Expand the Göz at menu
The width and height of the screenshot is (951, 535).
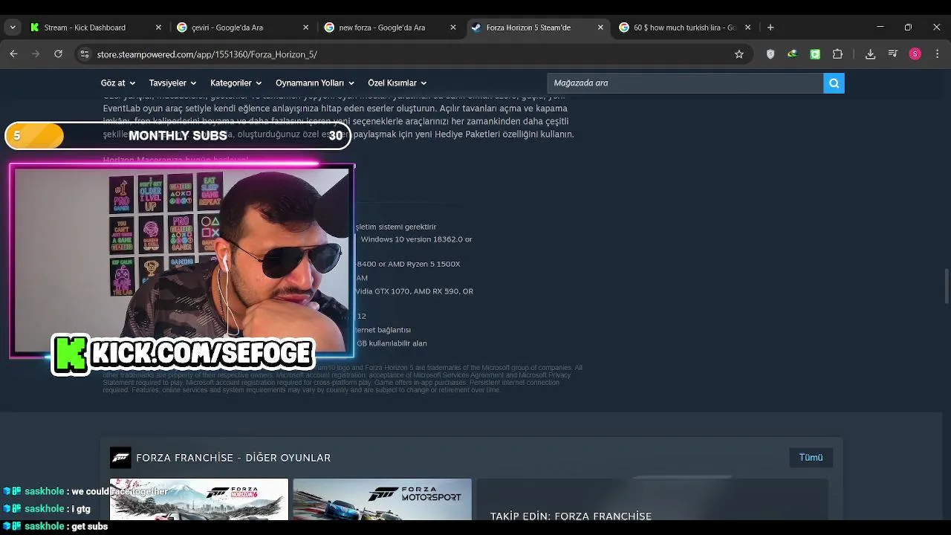pos(117,83)
